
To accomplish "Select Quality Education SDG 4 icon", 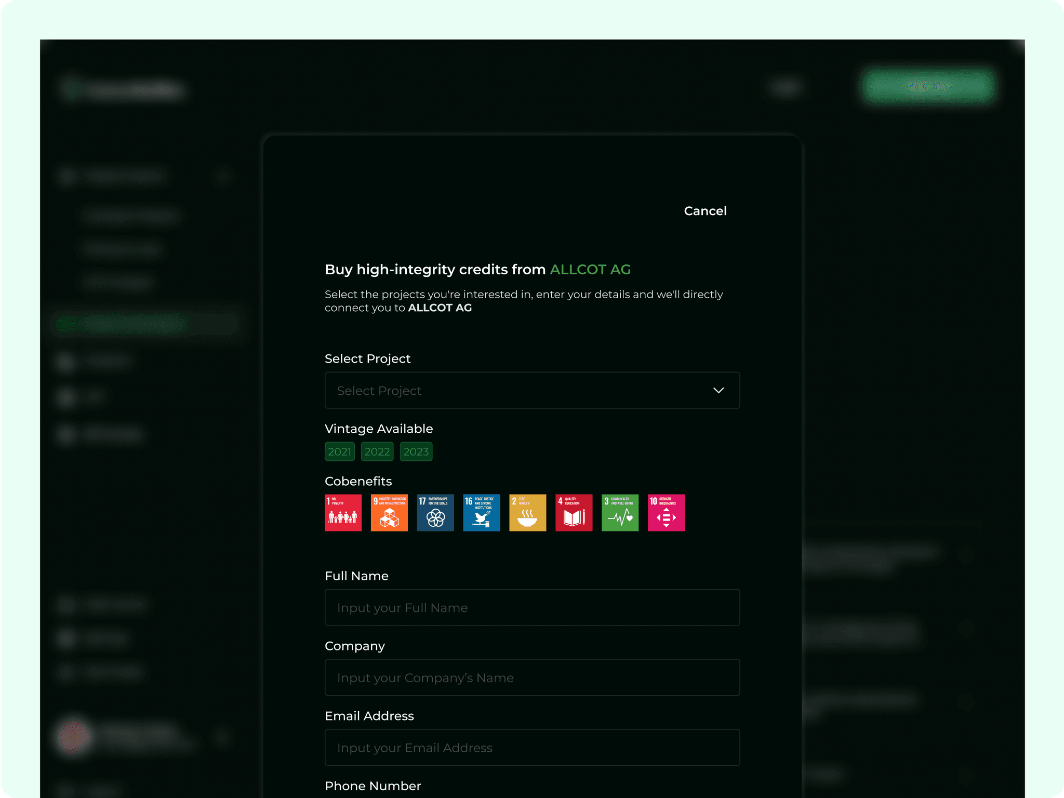I will point(574,512).
